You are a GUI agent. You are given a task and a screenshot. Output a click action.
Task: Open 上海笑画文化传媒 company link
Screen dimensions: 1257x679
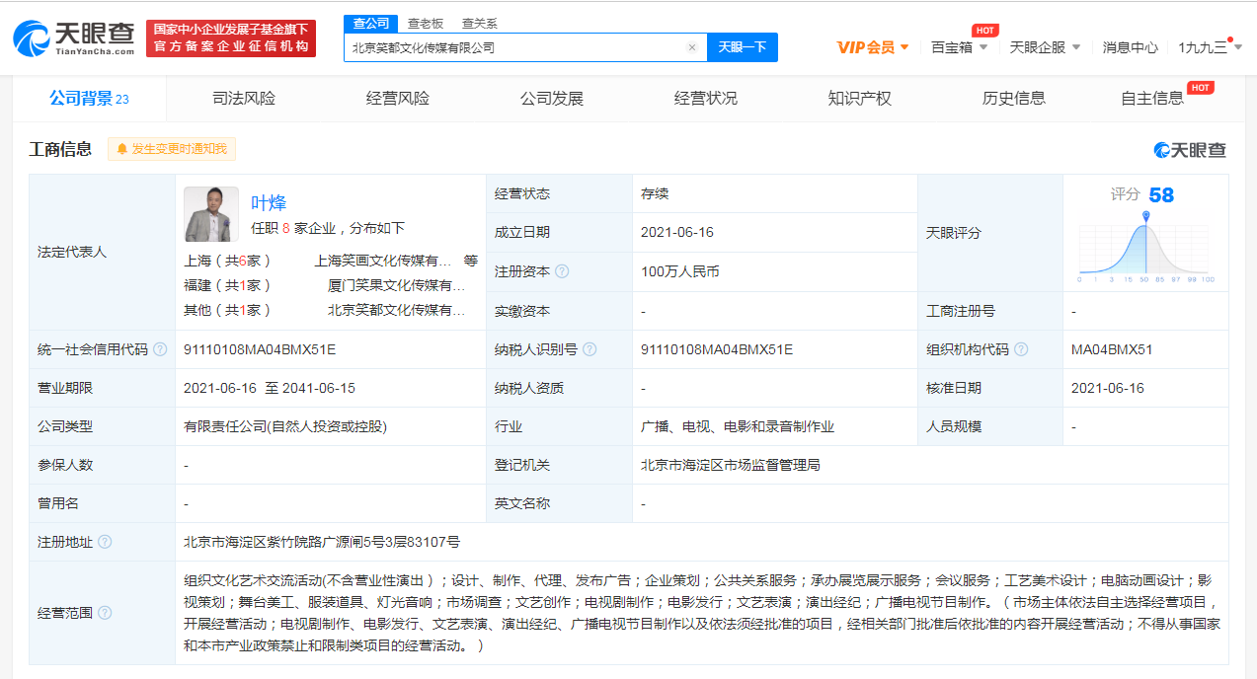coord(382,261)
